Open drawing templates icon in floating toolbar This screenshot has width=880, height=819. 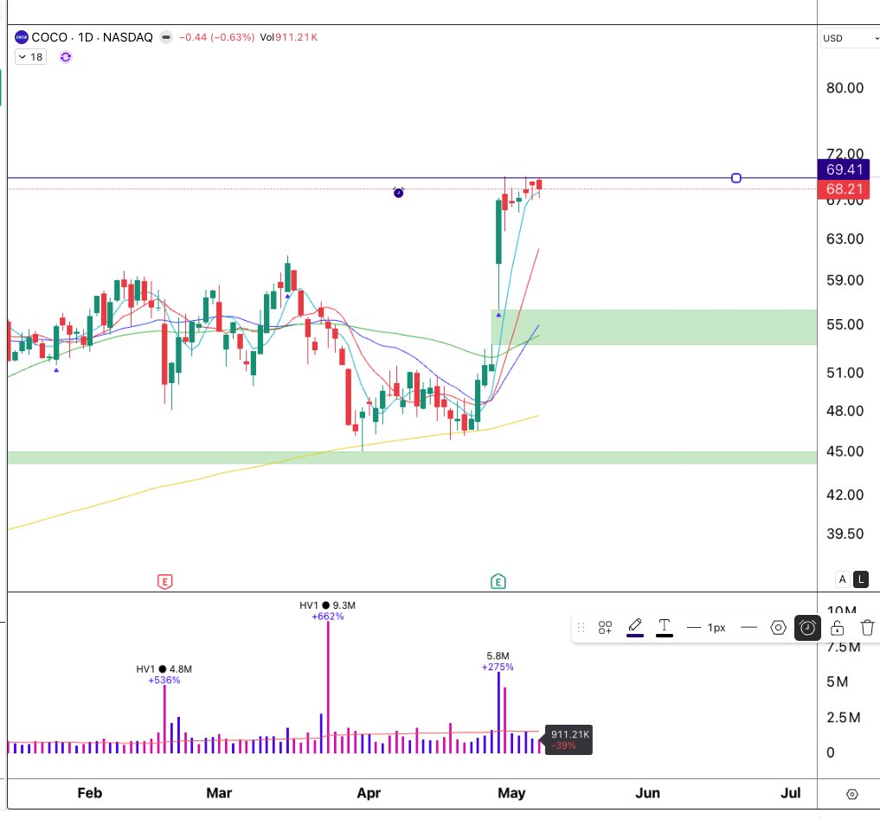point(605,627)
